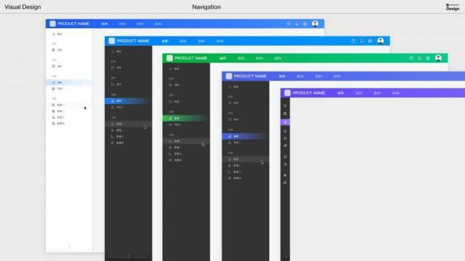Select the home icon in the purple collapsed sidebar
Viewport: 465px width, 261px height.
coord(285,106)
